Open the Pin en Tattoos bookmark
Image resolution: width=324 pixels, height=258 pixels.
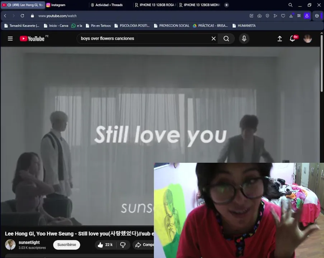pyautogui.click(x=98, y=25)
